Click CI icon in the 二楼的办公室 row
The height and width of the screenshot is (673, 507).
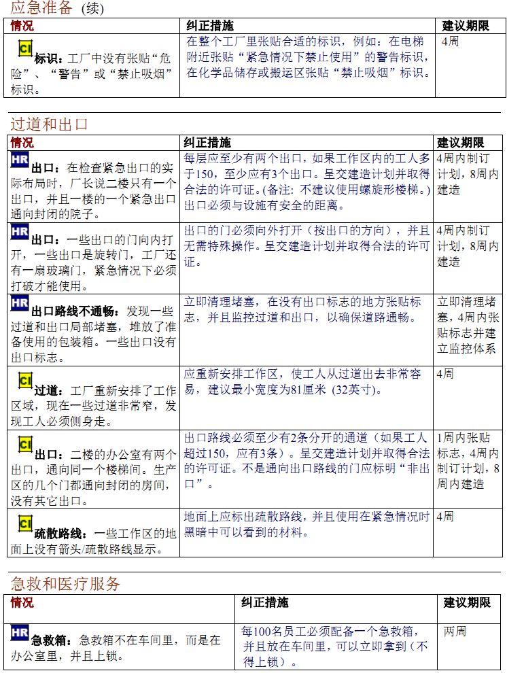point(25,445)
